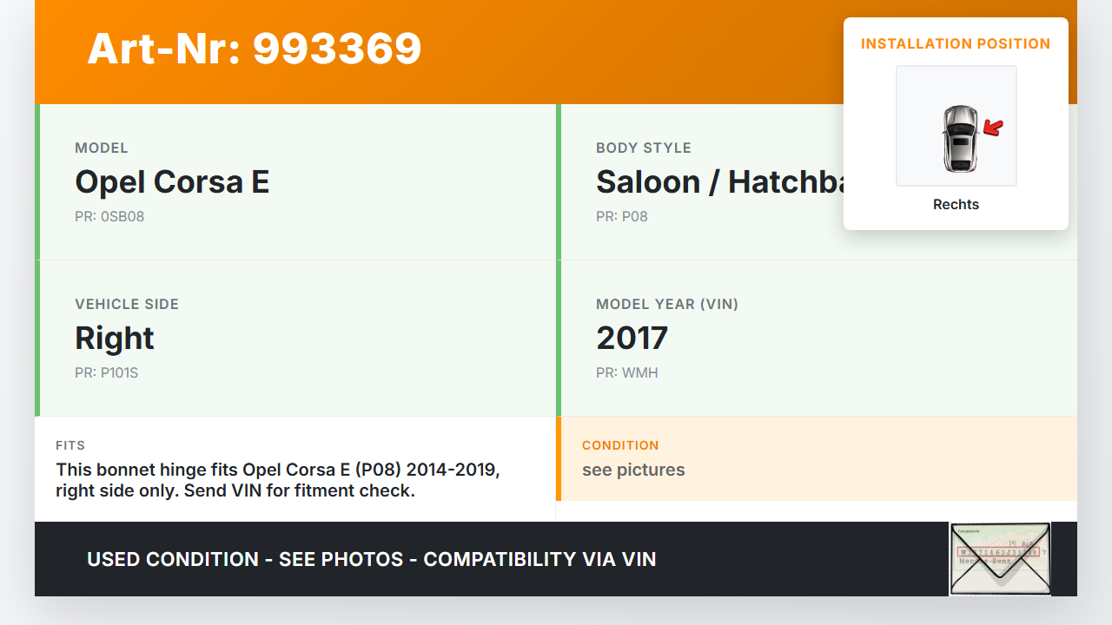Click the USED CONDITION footer banner text
Screen dimensions: 1112x625
tap(371, 560)
